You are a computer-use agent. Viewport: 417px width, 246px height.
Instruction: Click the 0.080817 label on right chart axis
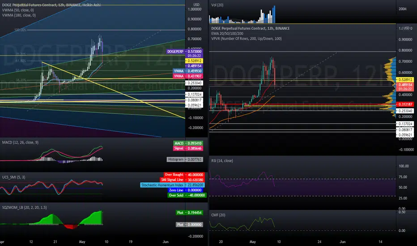coord(405,130)
